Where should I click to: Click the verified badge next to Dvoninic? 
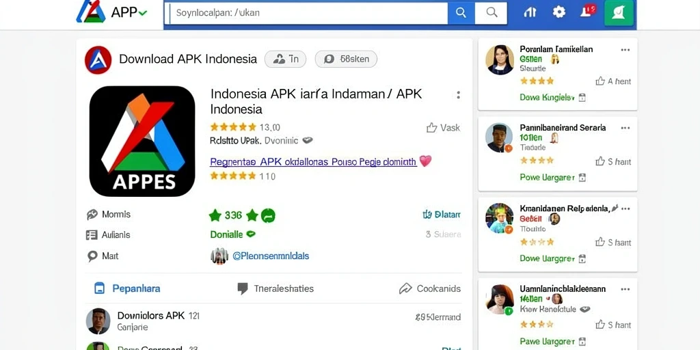tap(307, 140)
